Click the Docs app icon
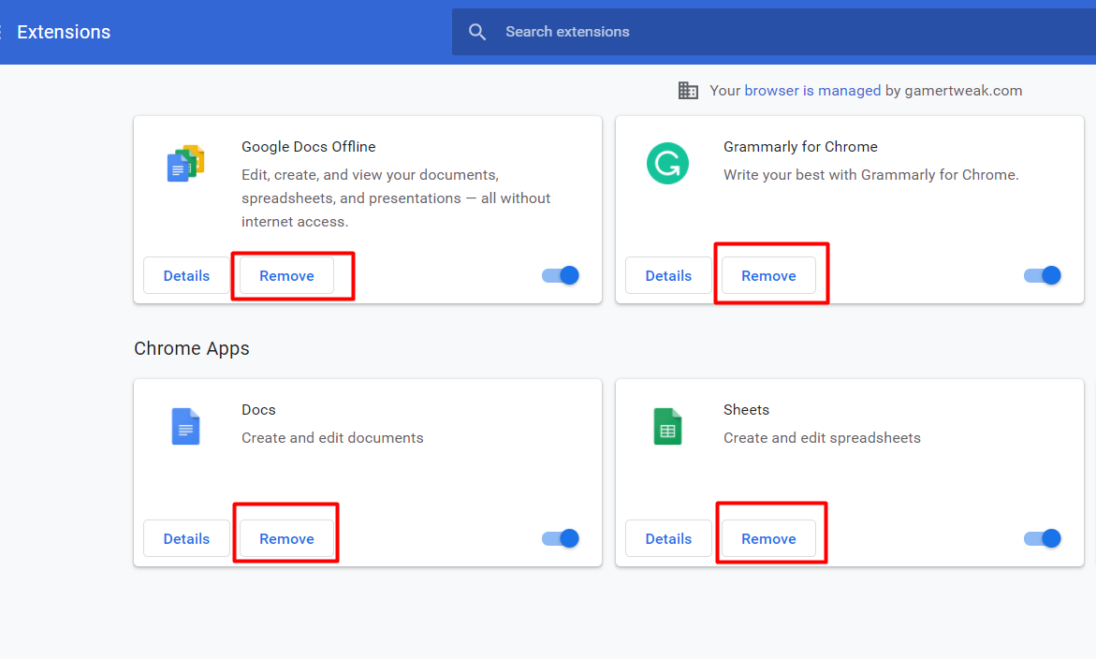The width and height of the screenshot is (1096, 659). click(186, 426)
